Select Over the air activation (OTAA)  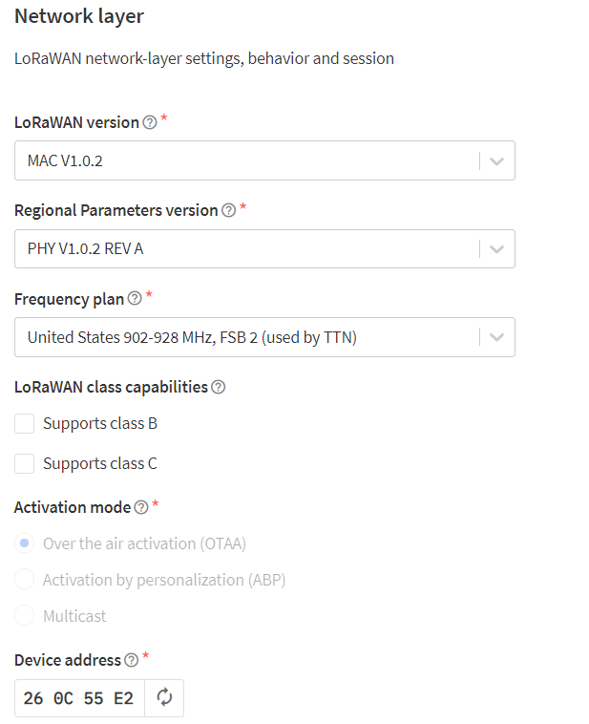point(25,543)
